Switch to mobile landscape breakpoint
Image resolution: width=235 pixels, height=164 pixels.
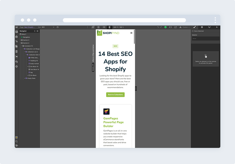pyautogui.click(x=104, y=27)
